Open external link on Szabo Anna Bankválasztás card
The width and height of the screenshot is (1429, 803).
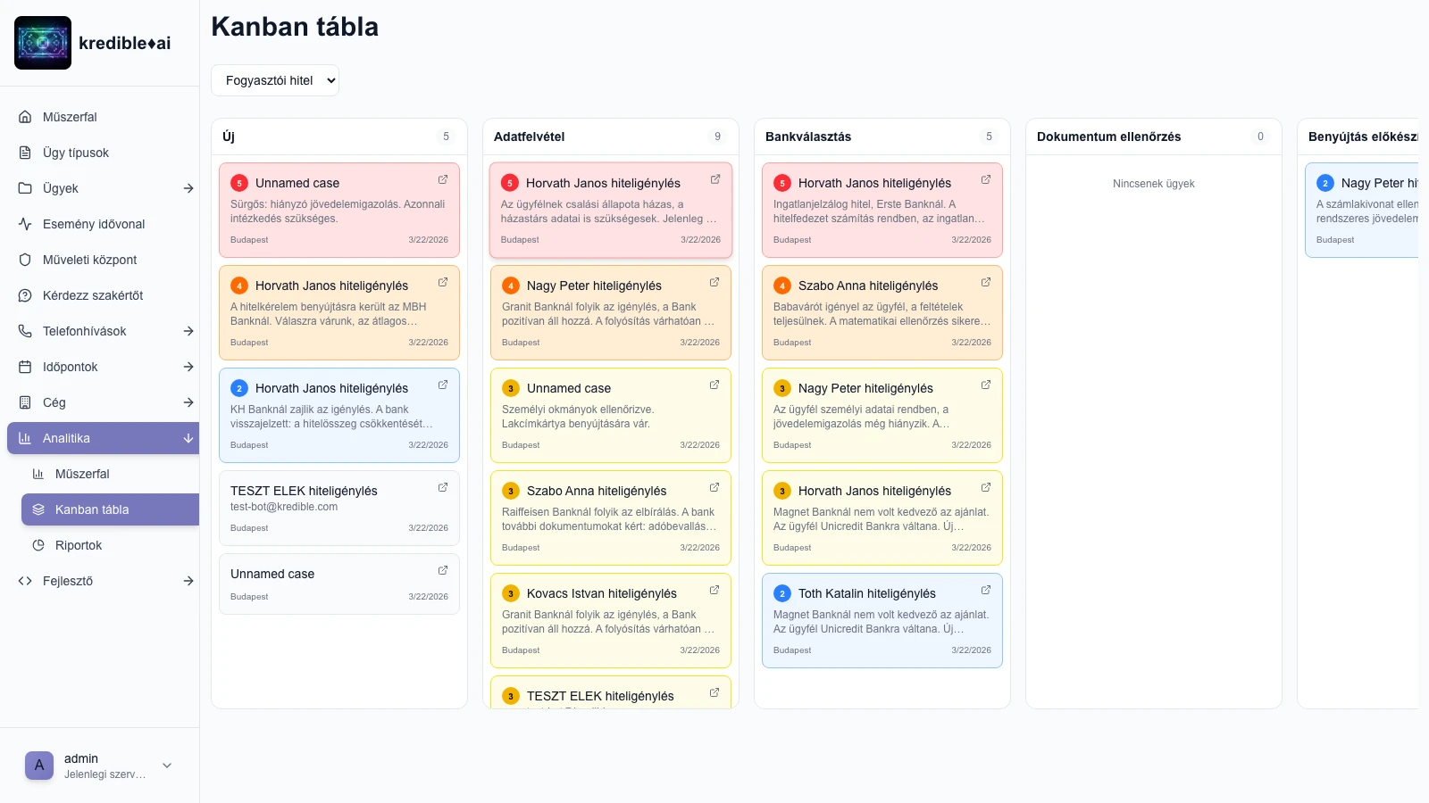point(985,282)
